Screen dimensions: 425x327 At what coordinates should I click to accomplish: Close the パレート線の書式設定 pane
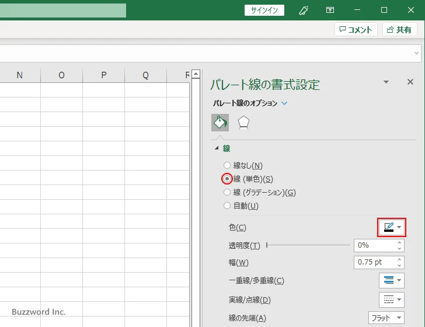click(x=410, y=82)
